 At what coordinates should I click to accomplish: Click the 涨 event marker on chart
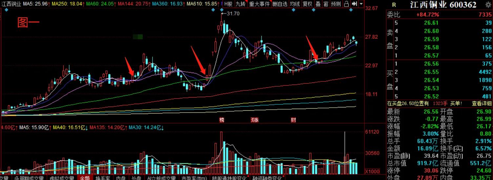(254, 120)
